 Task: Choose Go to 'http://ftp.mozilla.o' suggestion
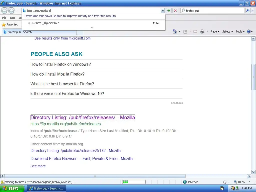pos(93,23)
